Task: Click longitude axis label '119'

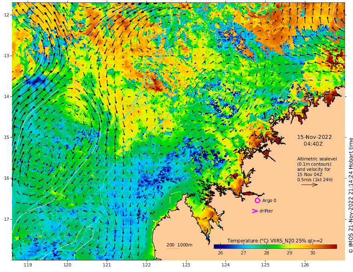Action: click(28, 265)
